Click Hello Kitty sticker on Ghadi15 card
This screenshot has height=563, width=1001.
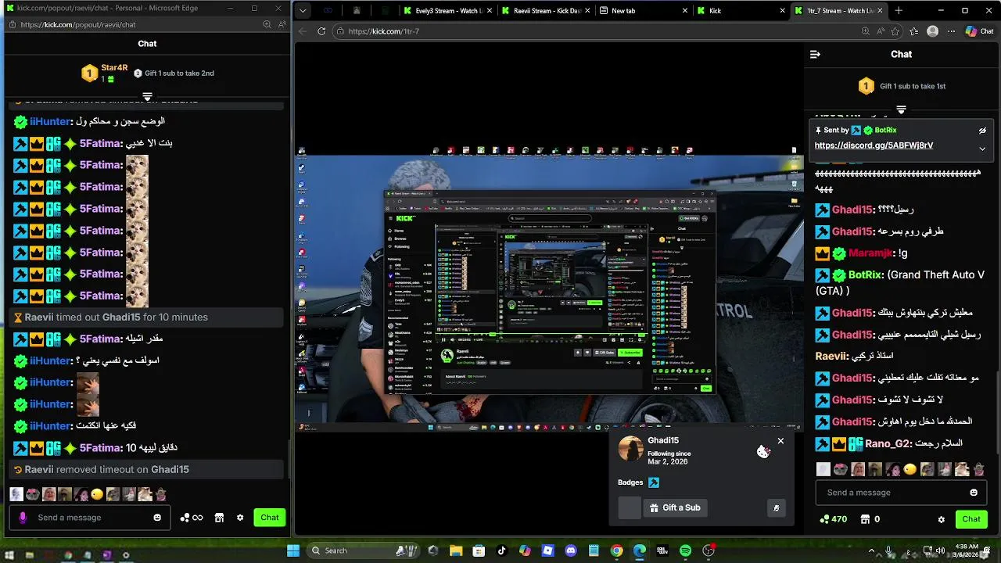(x=763, y=451)
